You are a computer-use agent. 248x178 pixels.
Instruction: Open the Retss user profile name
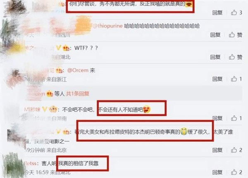point(31,163)
